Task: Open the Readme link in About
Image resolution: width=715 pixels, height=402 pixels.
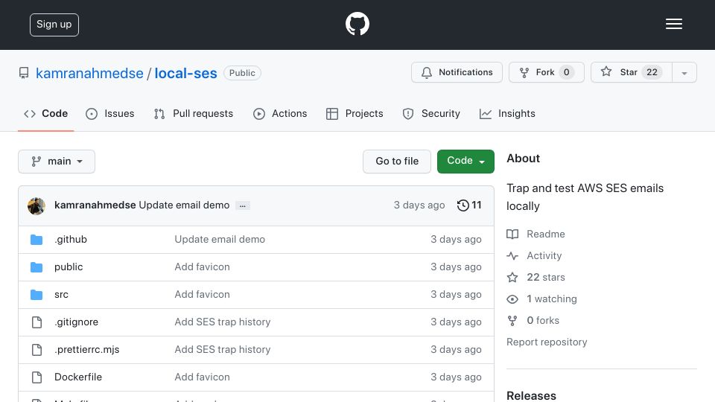Action: pyautogui.click(x=546, y=234)
